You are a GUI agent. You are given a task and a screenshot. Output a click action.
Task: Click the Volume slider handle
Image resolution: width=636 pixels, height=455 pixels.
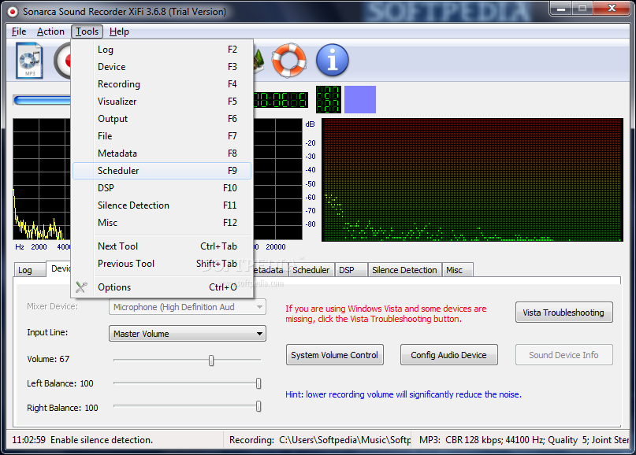[211, 361]
